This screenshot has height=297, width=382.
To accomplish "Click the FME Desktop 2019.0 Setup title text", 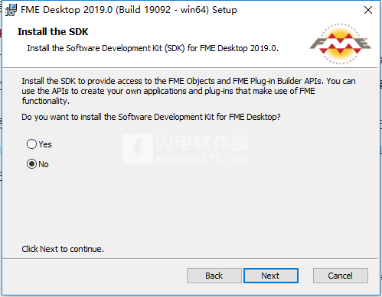I will [x=129, y=10].
